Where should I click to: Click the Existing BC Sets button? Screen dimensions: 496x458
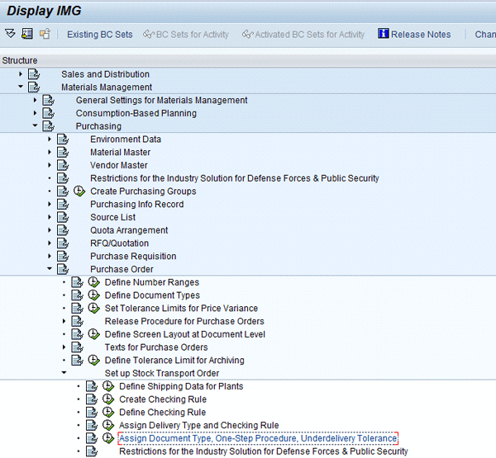(99, 35)
